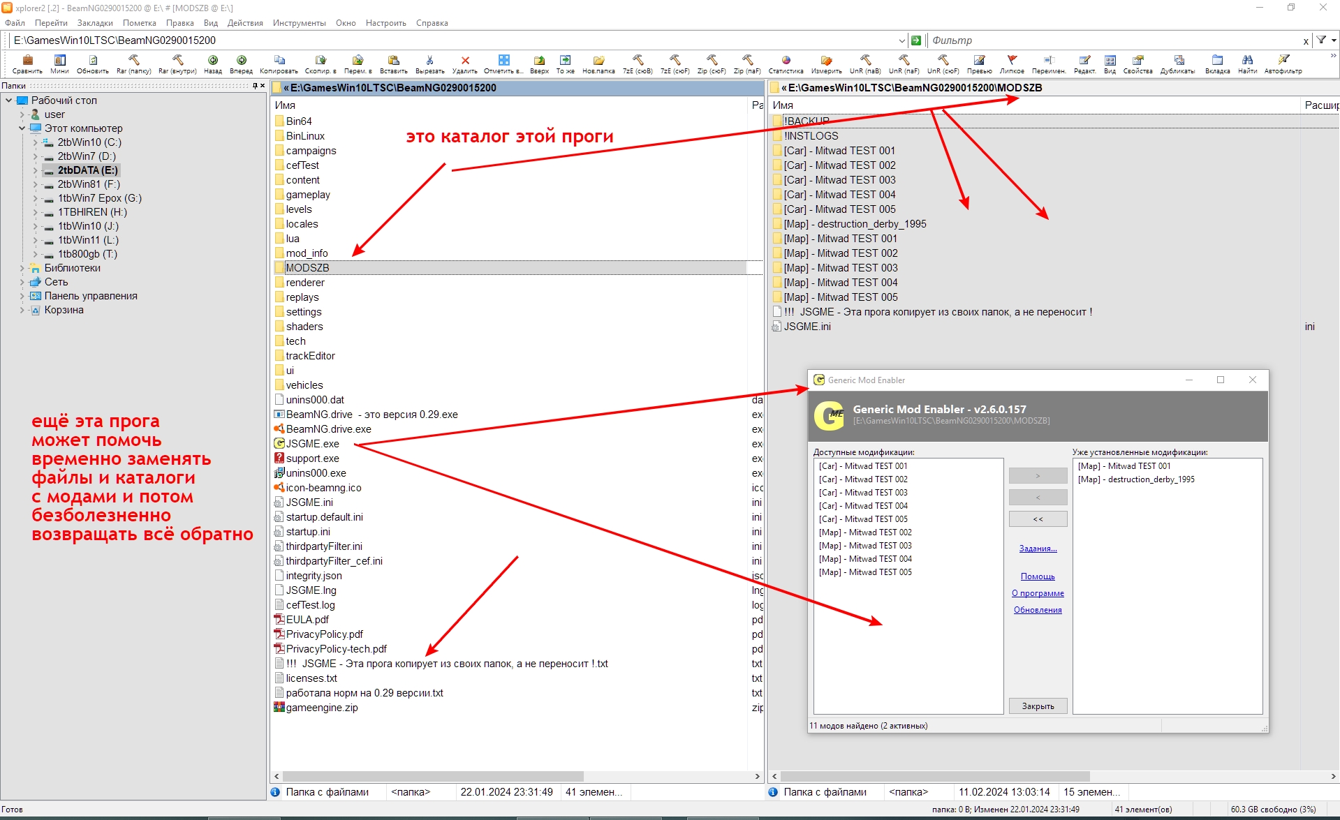
Task: Expand the user node in the tree
Action: (x=22, y=114)
